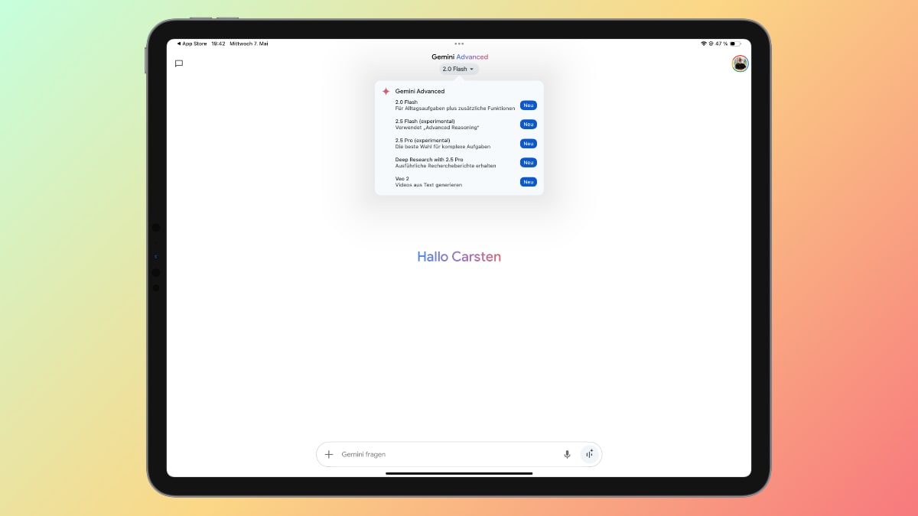
Task: Start voice input with the microphone
Action: [x=567, y=454]
